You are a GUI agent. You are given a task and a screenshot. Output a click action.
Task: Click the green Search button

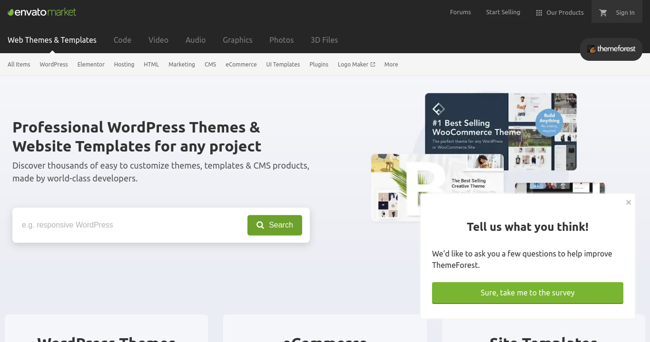(275, 225)
